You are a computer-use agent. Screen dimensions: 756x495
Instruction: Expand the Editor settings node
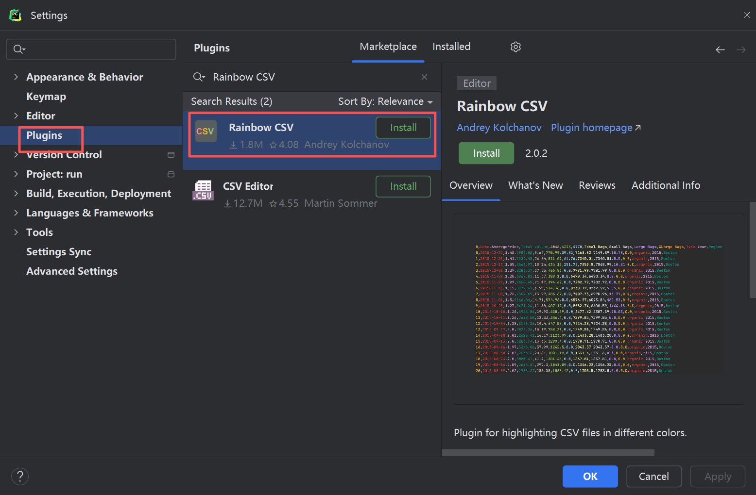tap(16, 115)
